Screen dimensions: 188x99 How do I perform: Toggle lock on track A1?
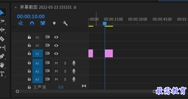(29, 63)
